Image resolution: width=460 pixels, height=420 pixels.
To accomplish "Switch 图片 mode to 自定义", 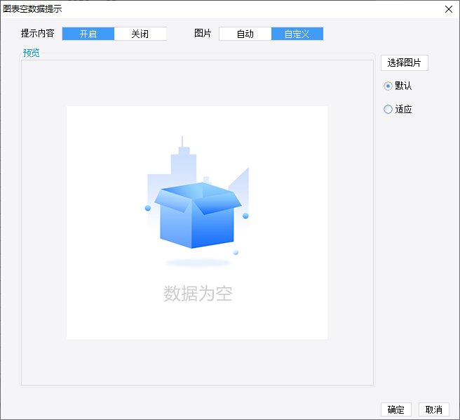I will tap(297, 34).
